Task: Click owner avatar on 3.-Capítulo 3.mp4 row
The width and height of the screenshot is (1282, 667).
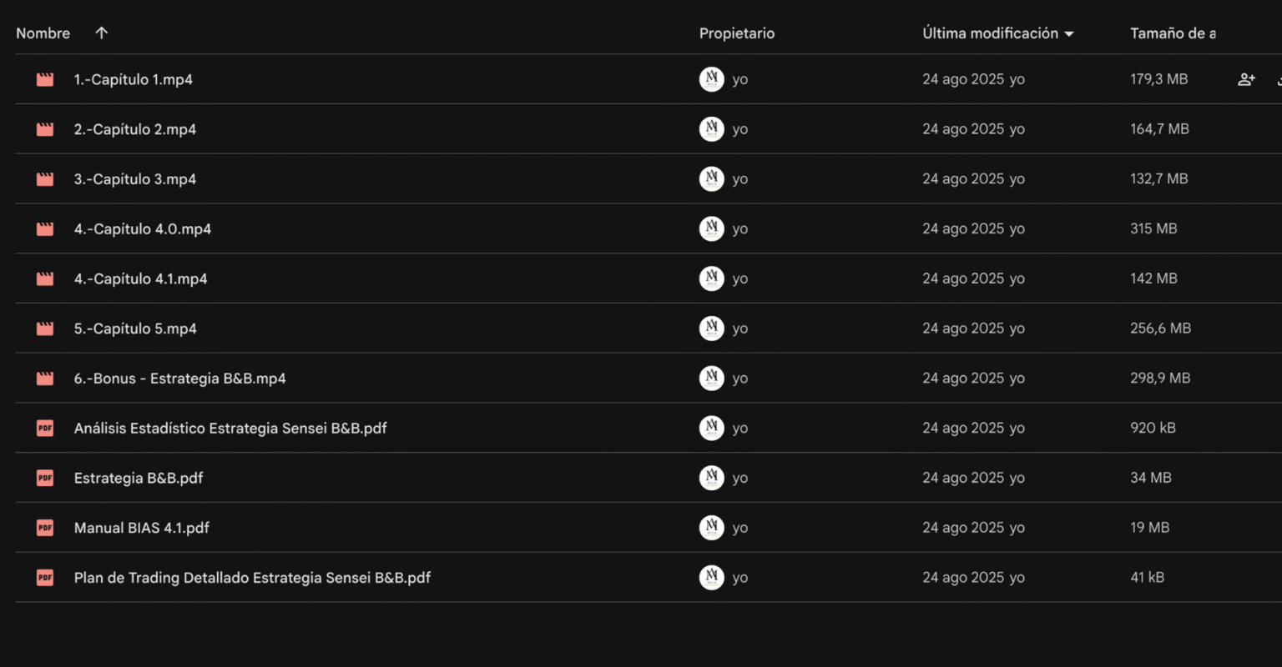Action: click(711, 178)
